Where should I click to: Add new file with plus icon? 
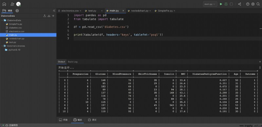pos(53,16)
